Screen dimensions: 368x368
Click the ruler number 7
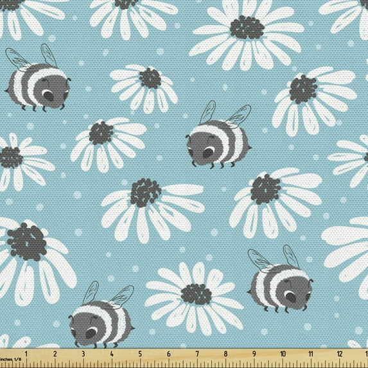[x=197, y=354]
